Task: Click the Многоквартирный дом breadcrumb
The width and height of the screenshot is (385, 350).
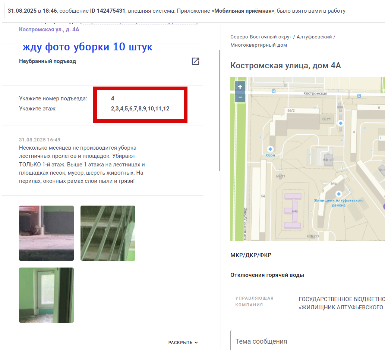Action: [x=259, y=45]
